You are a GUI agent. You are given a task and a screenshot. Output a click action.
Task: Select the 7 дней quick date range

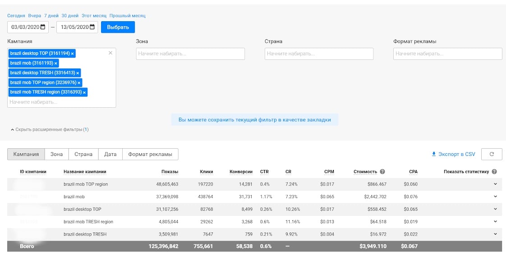point(51,16)
